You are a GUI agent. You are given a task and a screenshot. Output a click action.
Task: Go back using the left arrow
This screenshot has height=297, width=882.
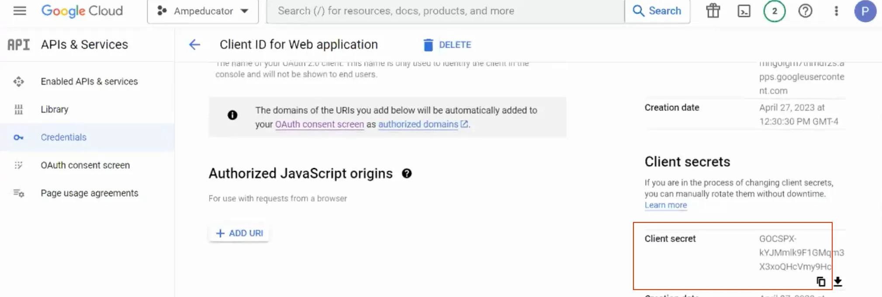pos(194,44)
